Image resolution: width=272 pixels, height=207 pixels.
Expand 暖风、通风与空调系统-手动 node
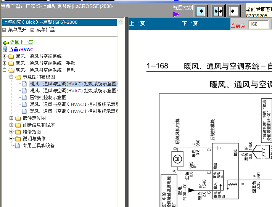pyautogui.click(x=5, y=63)
